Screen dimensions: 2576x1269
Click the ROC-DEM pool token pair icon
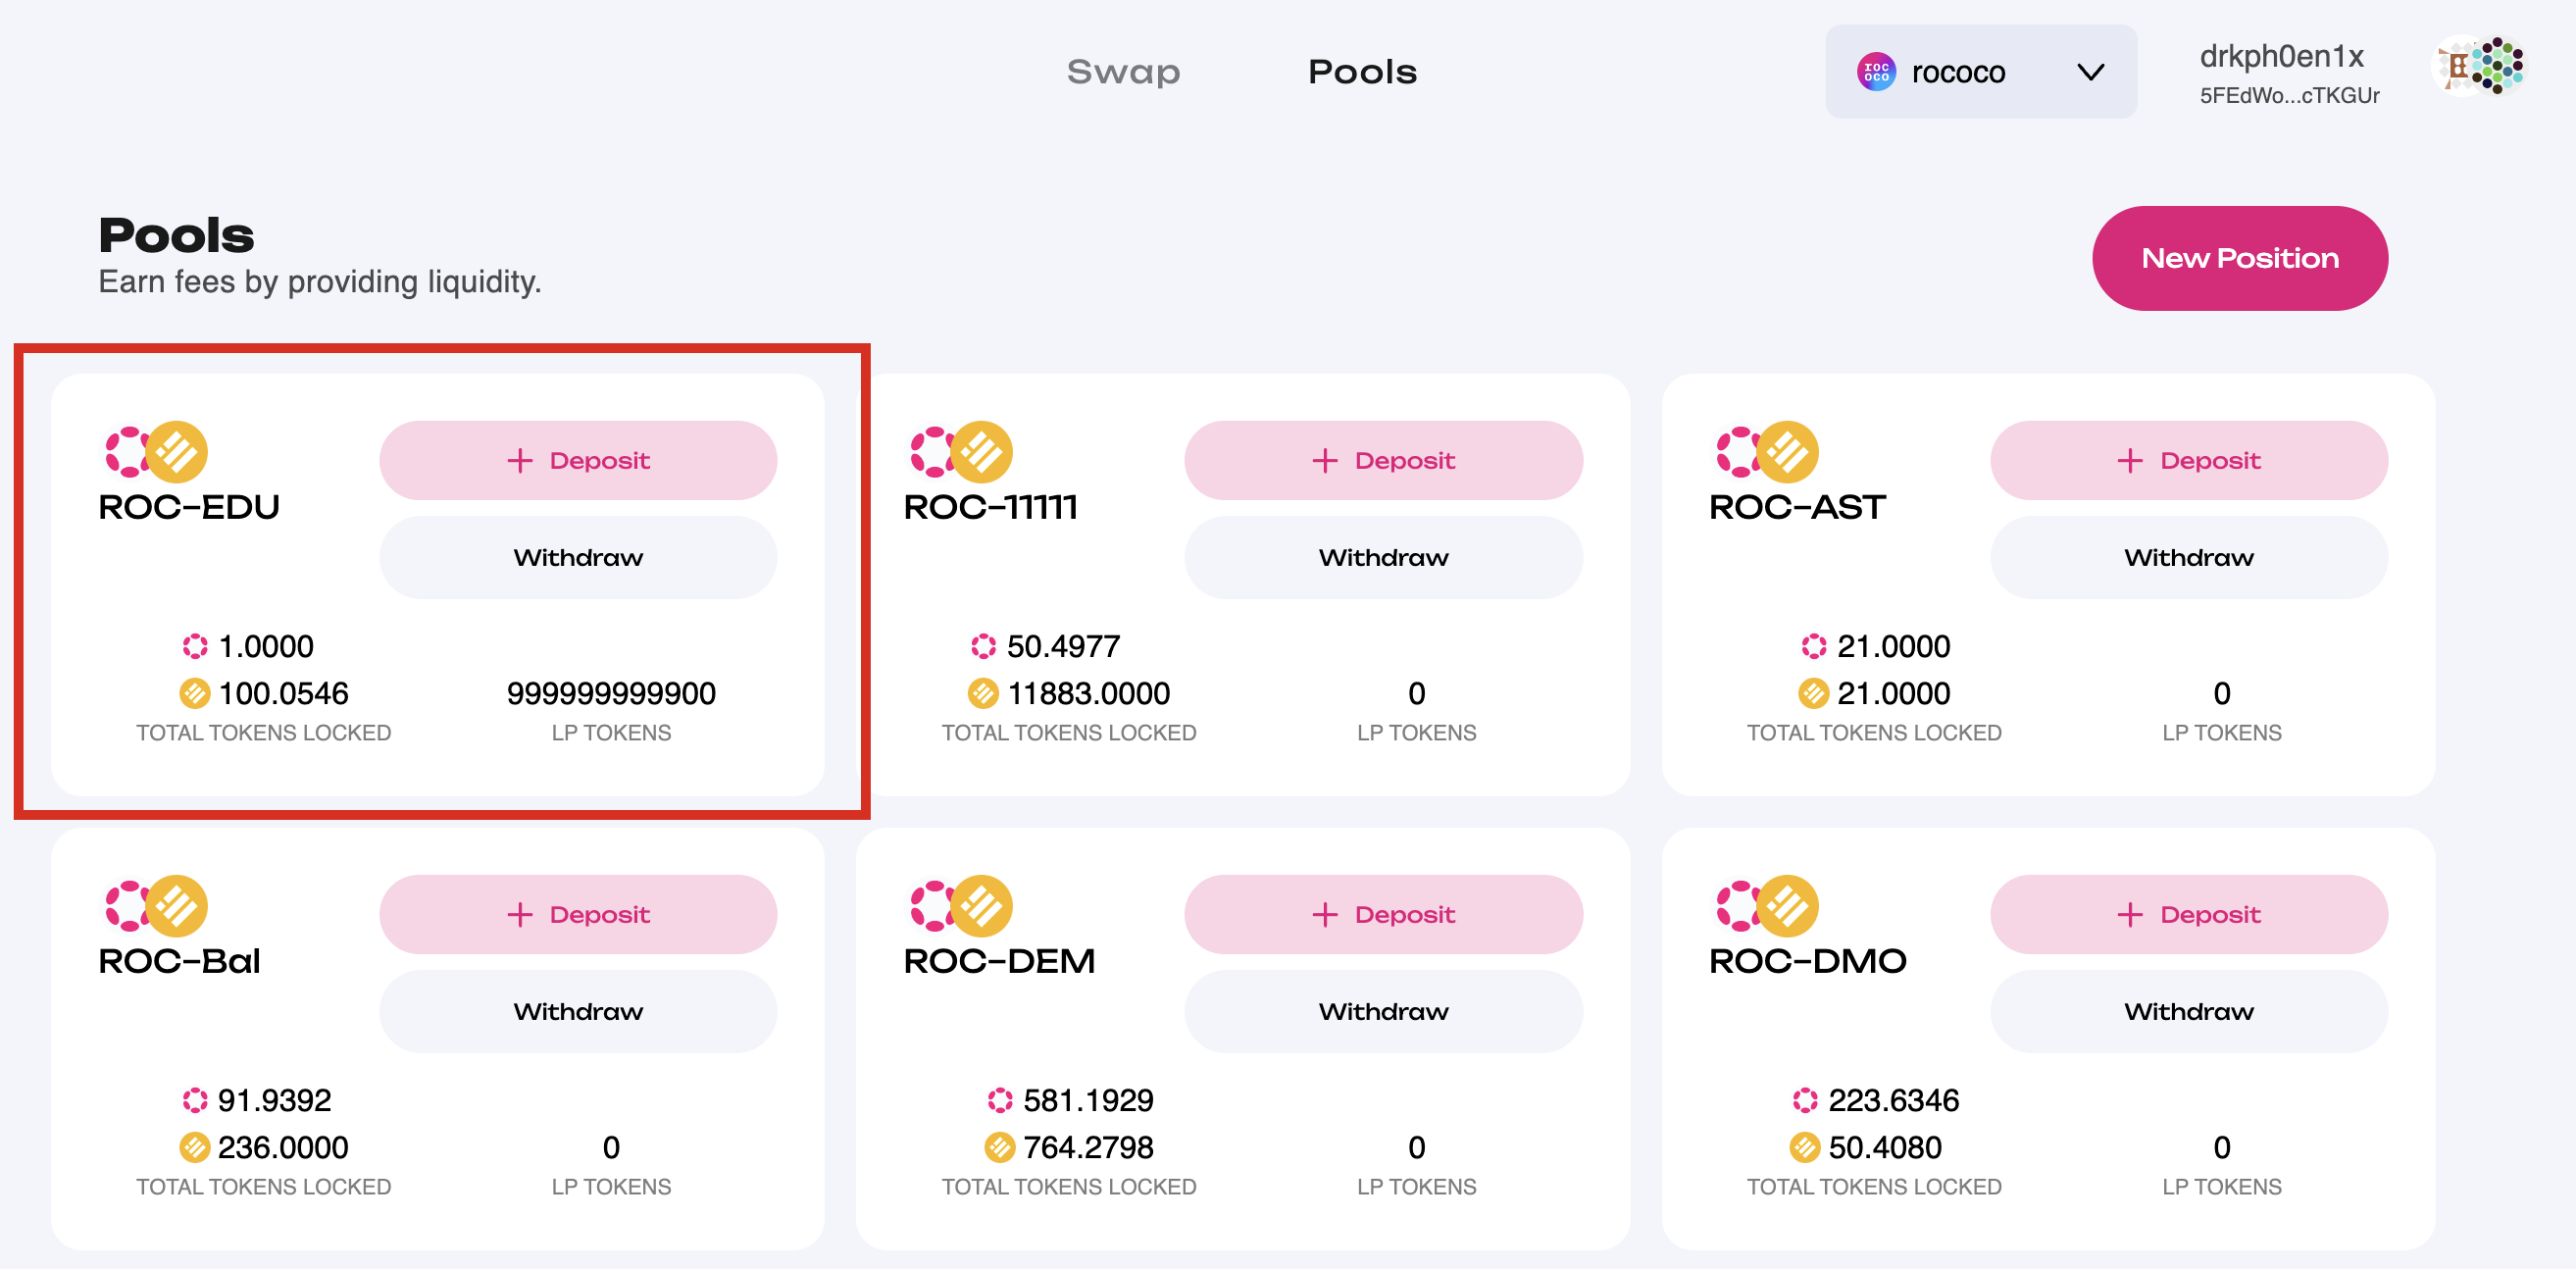961,906
